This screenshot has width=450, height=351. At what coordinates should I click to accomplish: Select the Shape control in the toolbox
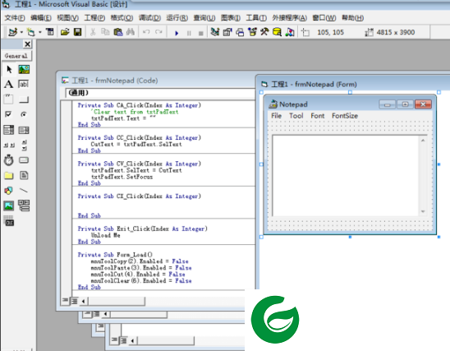[8, 191]
